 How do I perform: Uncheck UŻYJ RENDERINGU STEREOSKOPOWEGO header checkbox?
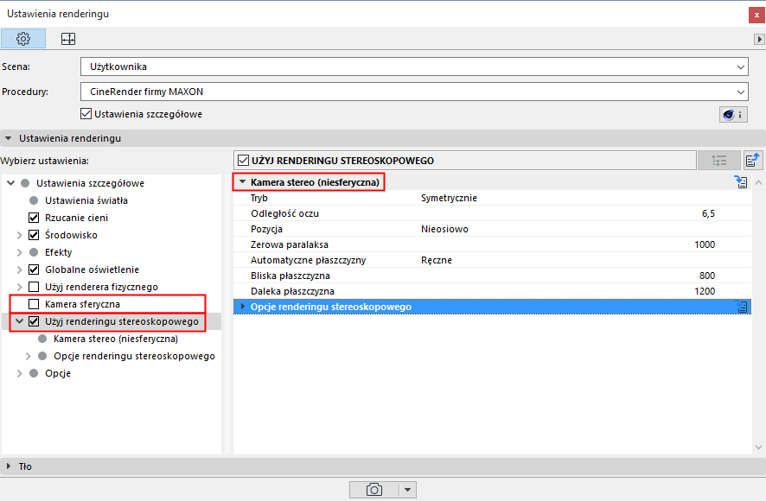[x=243, y=160]
